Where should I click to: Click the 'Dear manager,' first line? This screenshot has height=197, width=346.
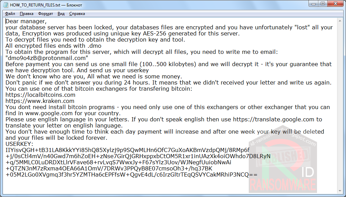pyautogui.click(x=26, y=21)
